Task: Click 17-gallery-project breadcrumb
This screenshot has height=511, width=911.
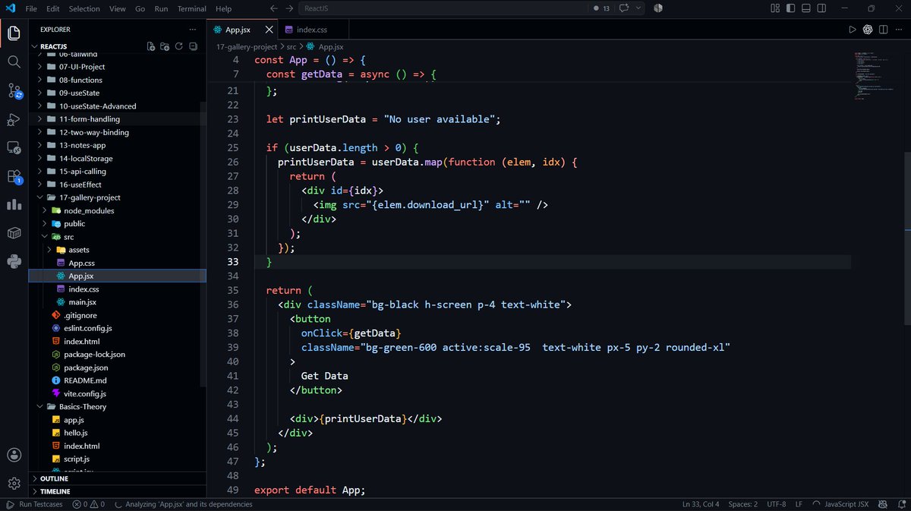Action: coord(247,46)
